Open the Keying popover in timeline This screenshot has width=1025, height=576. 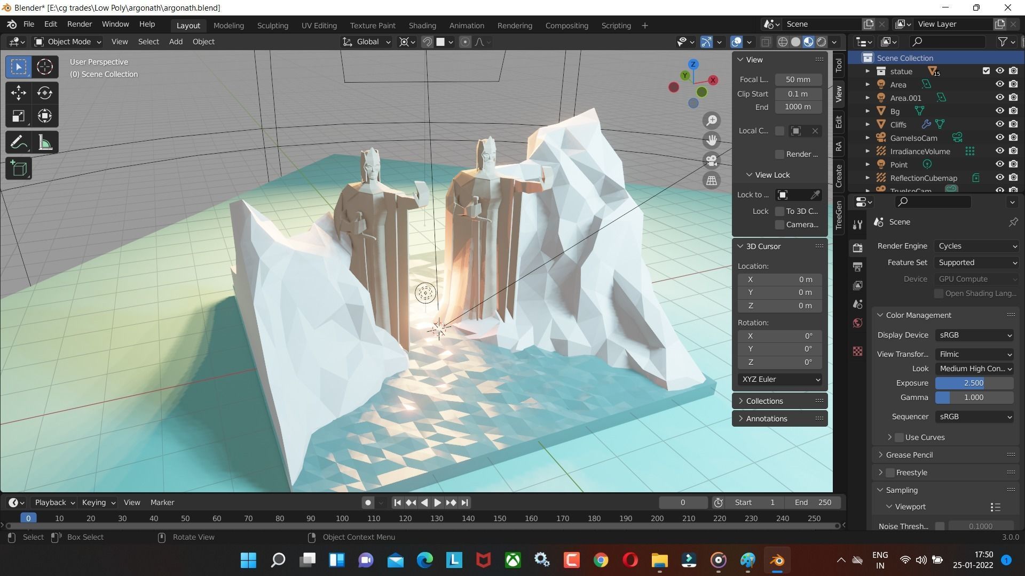pyautogui.click(x=98, y=502)
